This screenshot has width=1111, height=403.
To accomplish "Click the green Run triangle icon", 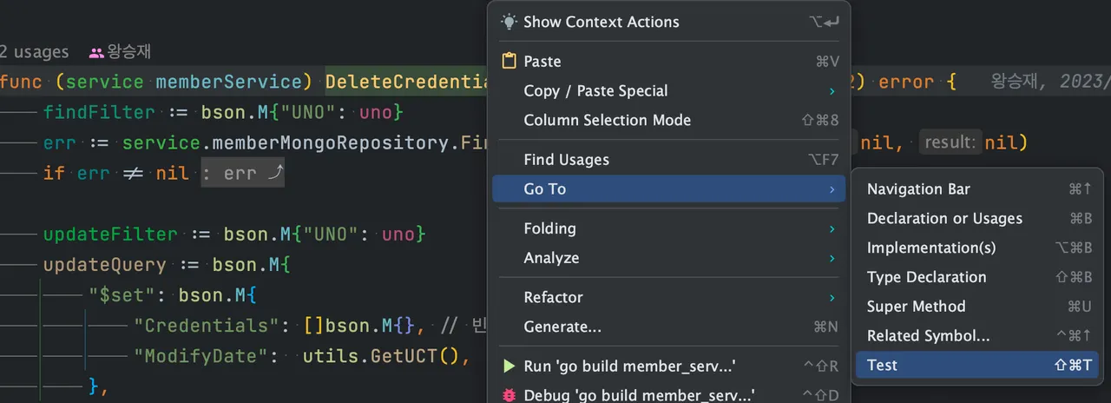I will pyautogui.click(x=509, y=367).
